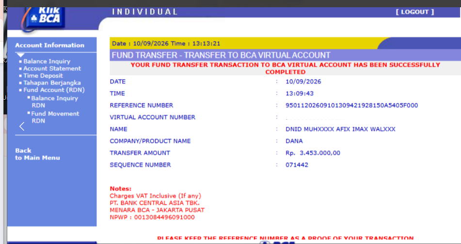Click the SEQUENCE NUMBER label
The height and width of the screenshot is (244, 461).
(140, 165)
